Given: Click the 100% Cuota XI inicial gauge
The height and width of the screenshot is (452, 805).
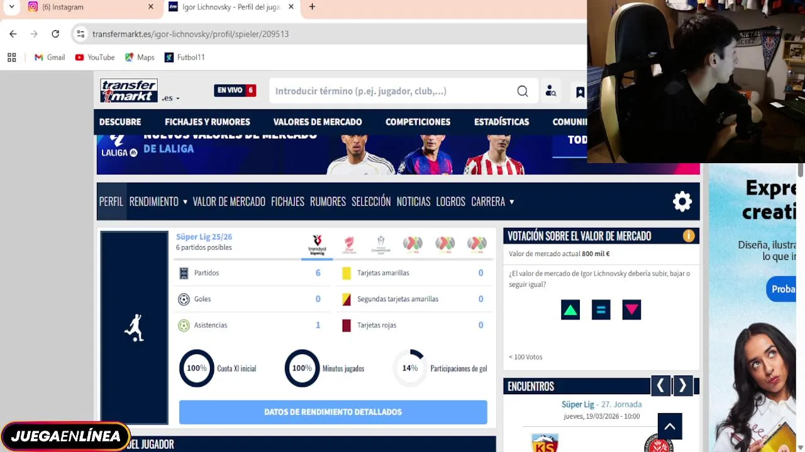Looking at the screenshot, I should click(197, 369).
